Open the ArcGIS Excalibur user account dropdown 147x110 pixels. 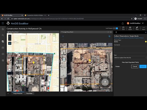pos(135,23)
